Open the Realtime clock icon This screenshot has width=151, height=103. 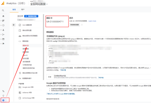pos(3,25)
